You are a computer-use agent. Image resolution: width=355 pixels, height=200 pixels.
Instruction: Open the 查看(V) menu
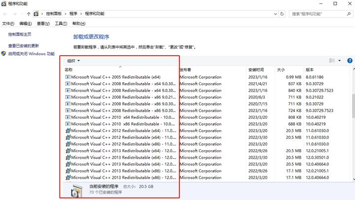pos(43,24)
